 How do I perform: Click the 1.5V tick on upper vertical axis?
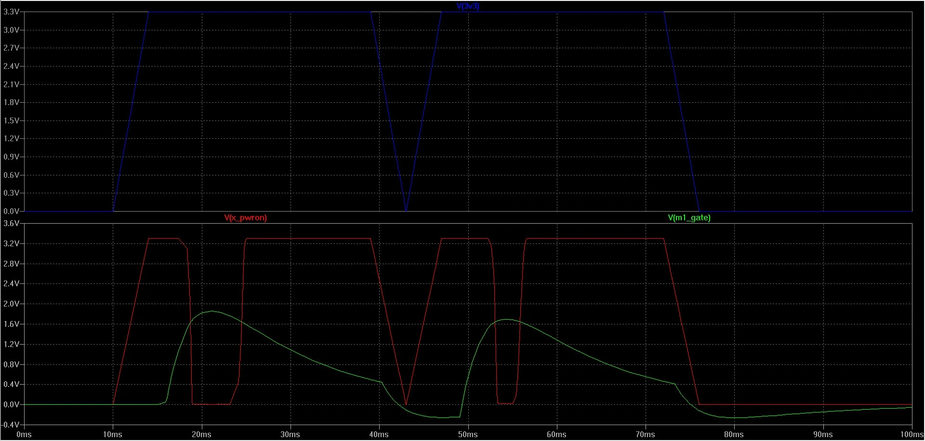(11, 120)
